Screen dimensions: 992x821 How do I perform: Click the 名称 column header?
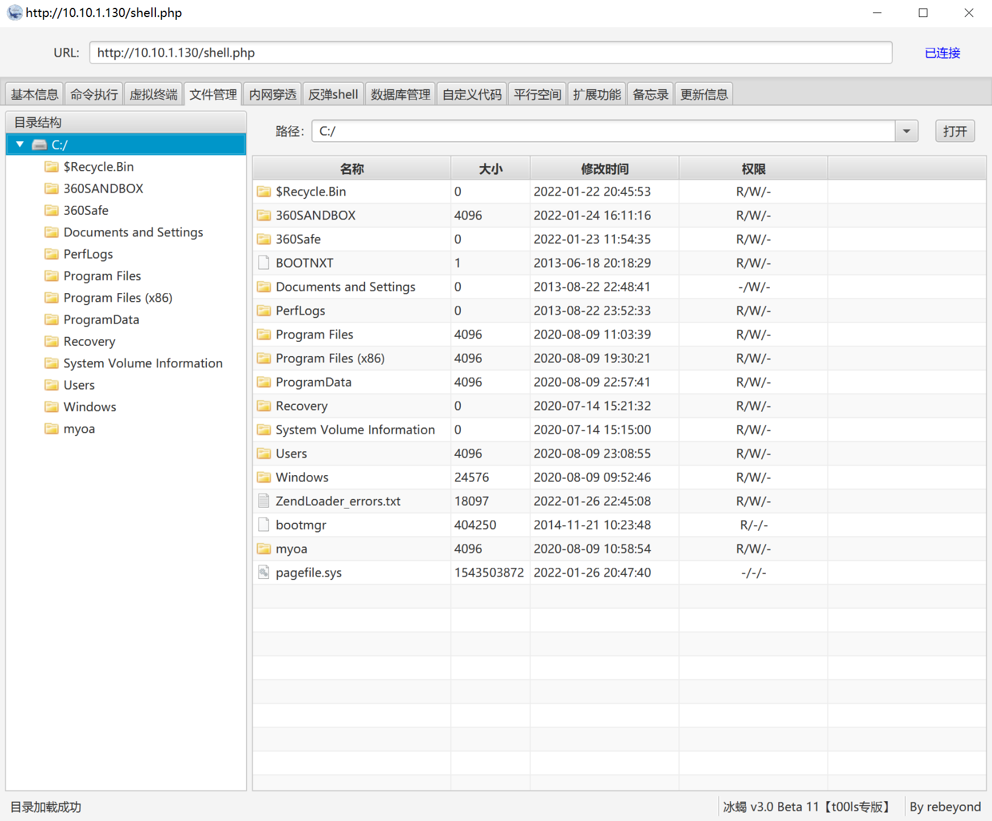pyautogui.click(x=352, y=168)
